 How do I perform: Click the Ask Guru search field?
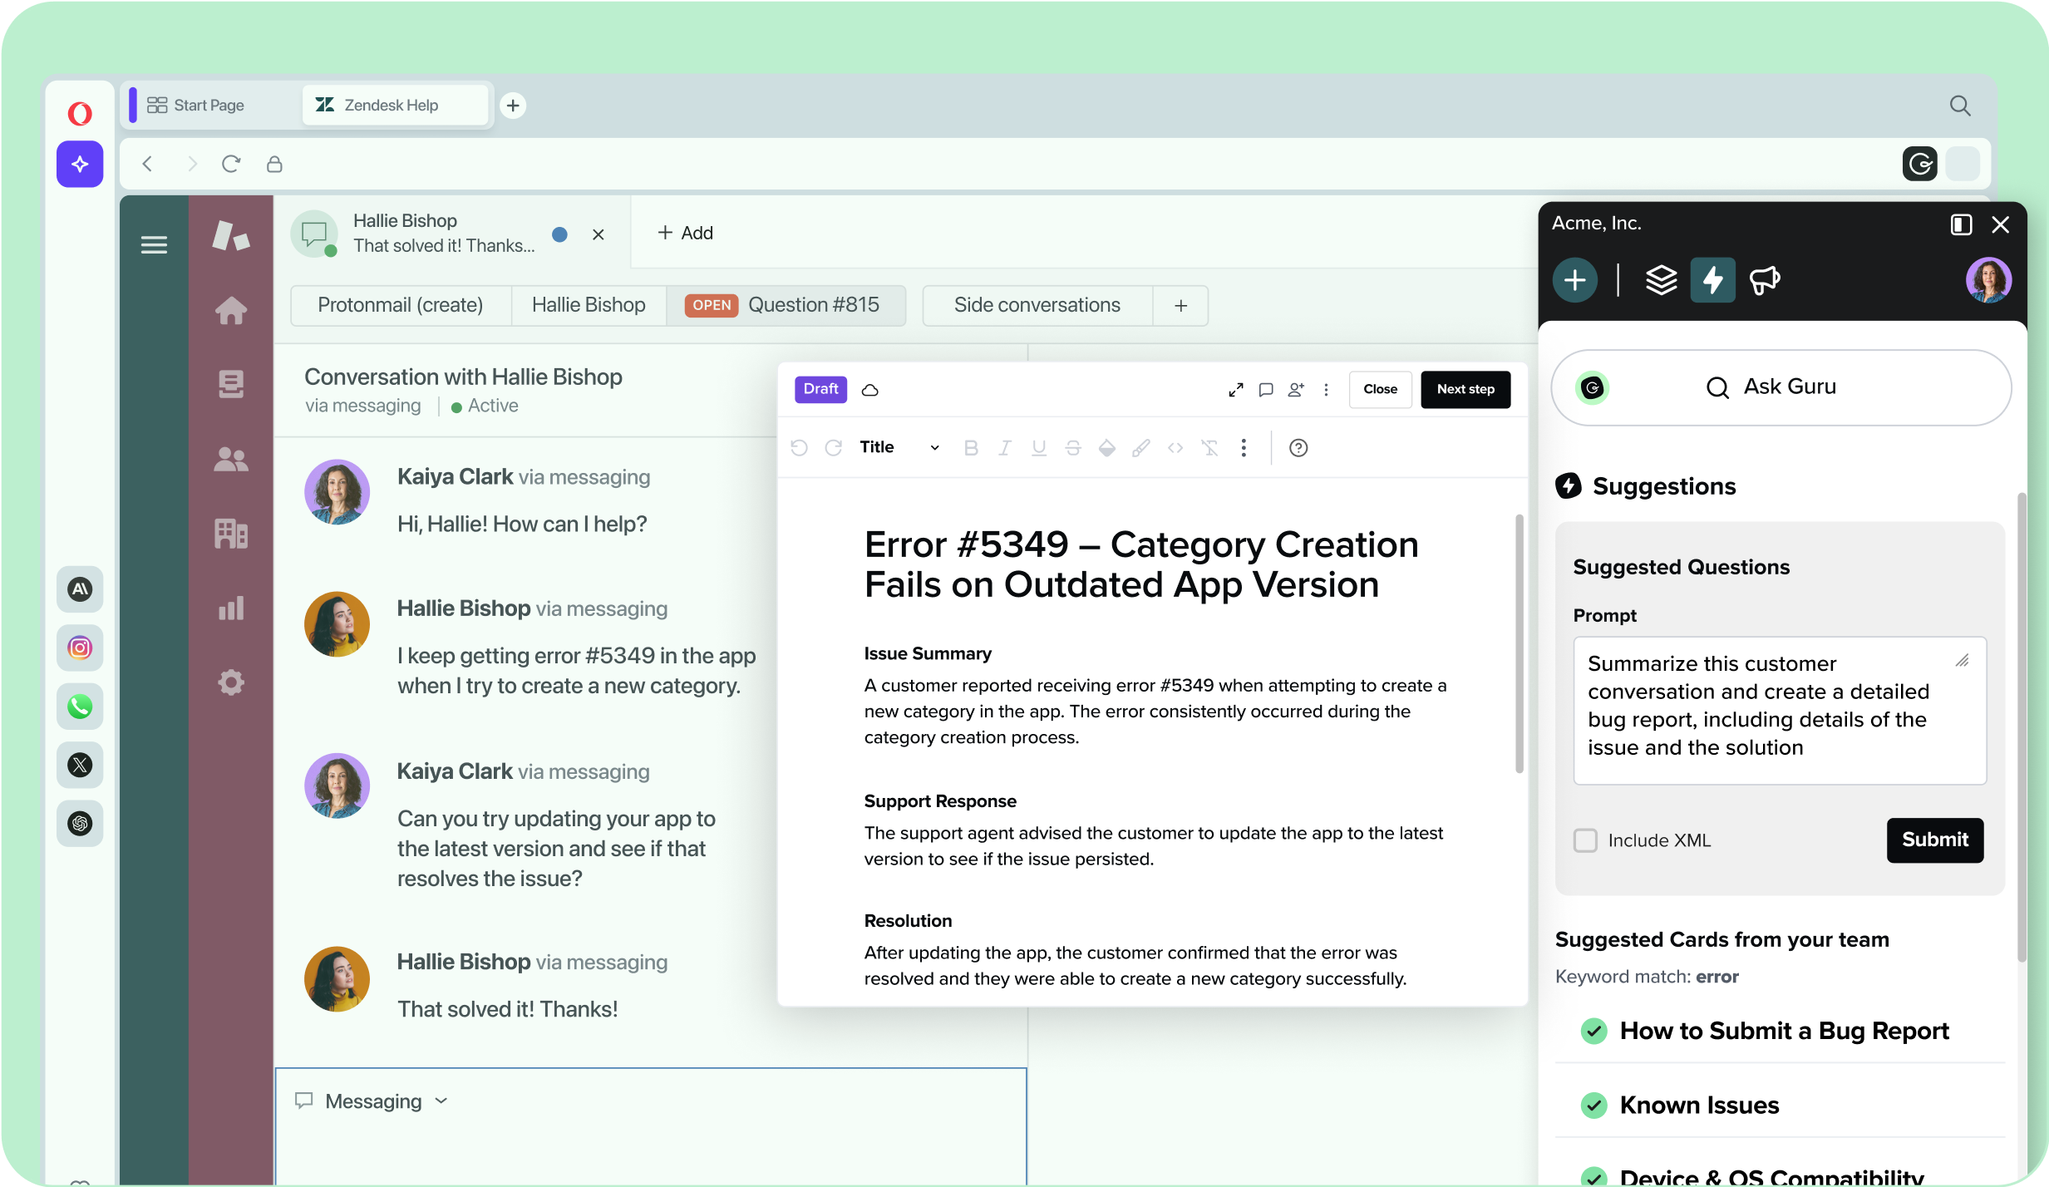(1787, 387)
